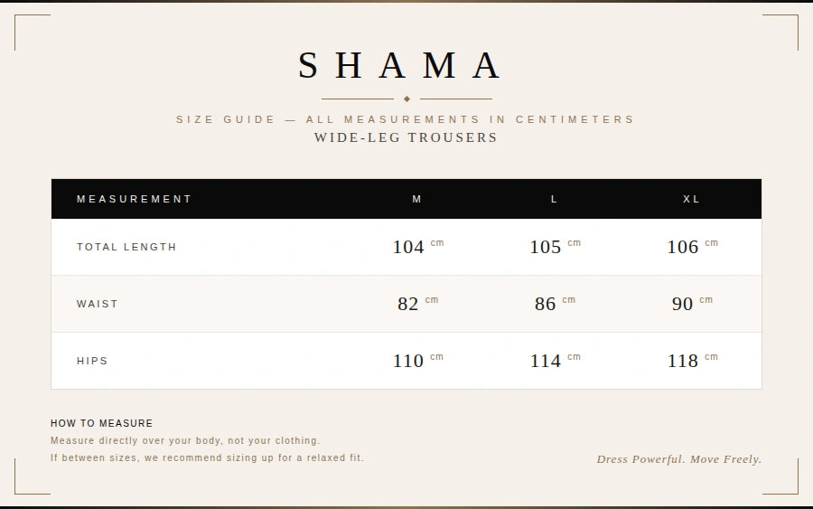Click the 110 cm hips value
813x509 pixels.
pyautogui.click(x=416, y=361)
